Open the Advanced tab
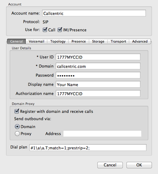Viewport: 158px width, 174px height. pyautogui.click(x=140, y=41)
